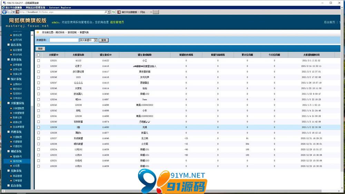This screenshot has height=194, width=345.
Task: Check the row for alliance ID 120247
Action: 39,83
